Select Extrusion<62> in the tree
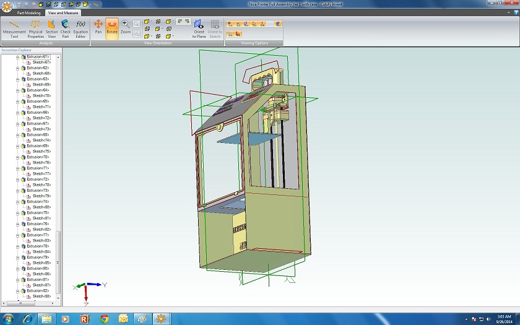 [38, 68]
